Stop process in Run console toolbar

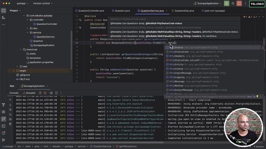click(x=45, y=93)
